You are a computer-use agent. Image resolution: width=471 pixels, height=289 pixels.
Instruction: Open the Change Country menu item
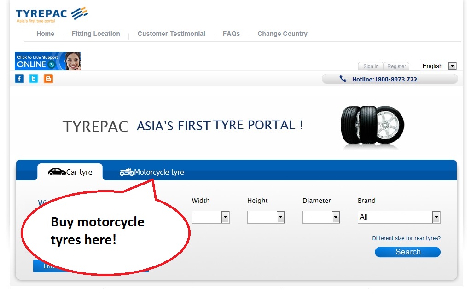coord(282,34)
